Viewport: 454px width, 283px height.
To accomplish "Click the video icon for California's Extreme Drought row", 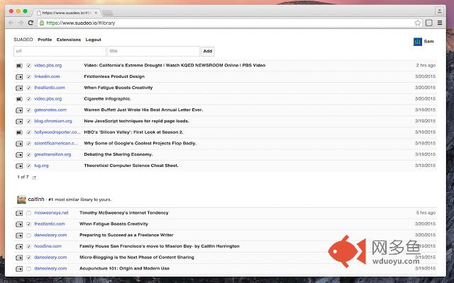I will (x=19, y=66).
